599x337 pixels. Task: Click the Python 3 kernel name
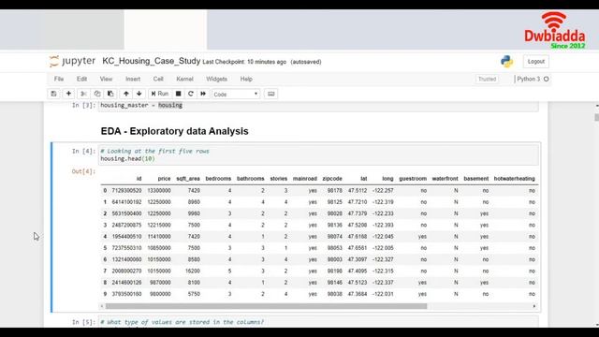[x=529, y=79]
